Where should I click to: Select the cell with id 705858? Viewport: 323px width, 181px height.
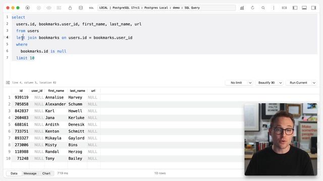(21, 104)
